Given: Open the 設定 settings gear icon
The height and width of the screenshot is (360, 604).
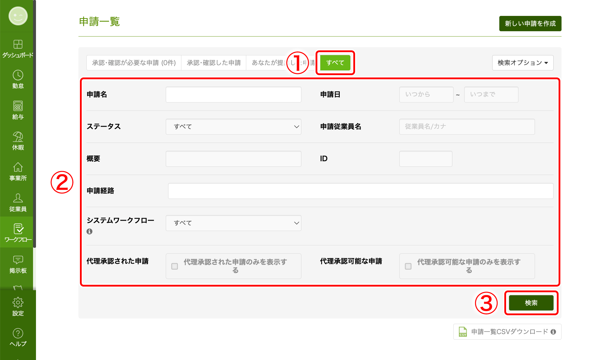Looking at the screenshot, I should tap(18, 304).
